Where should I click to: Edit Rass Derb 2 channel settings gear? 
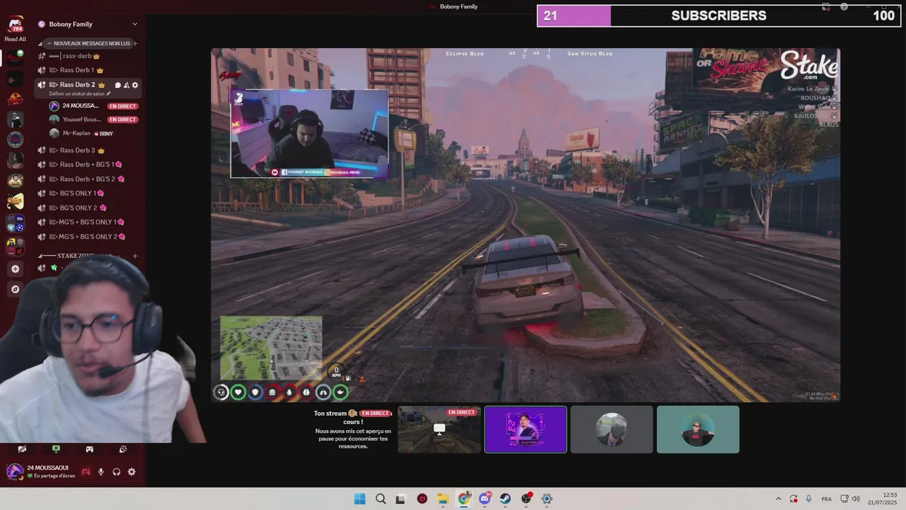click(135, 85)
